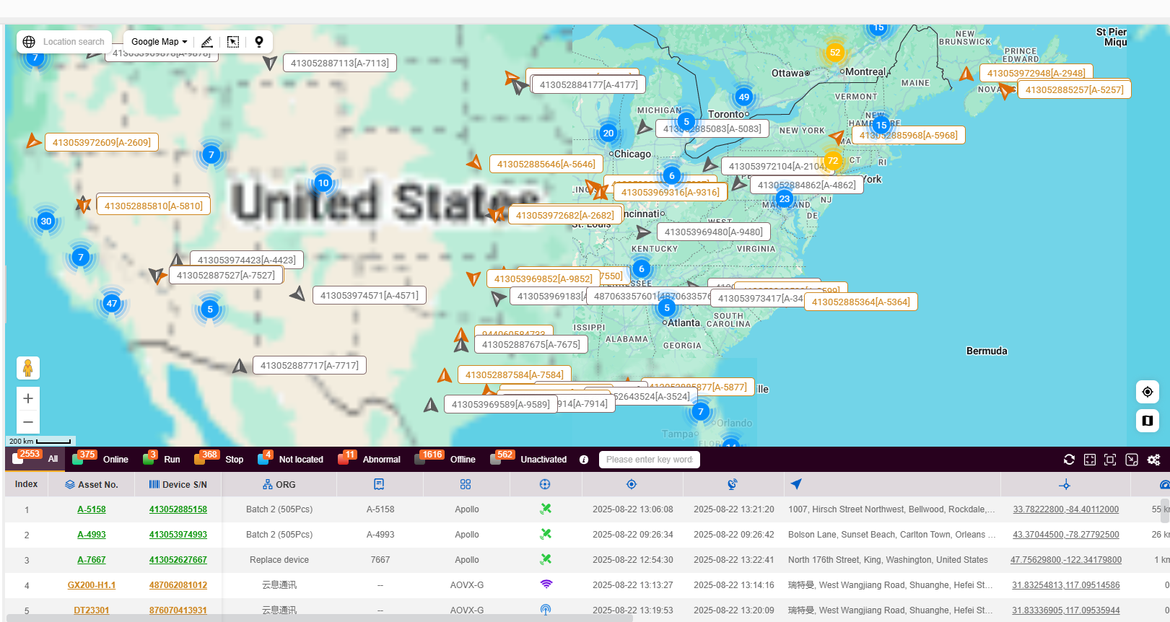The height and width of the screenshot is (622, 1170).
Task: Click the map zoom in plus button
Action: click(28, 398)
